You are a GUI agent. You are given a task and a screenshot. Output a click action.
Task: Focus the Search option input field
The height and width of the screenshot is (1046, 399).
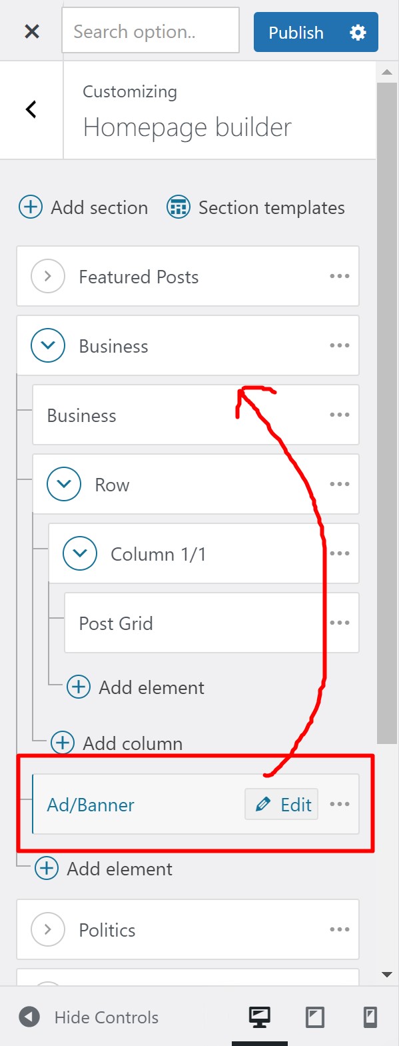(151, 31)
